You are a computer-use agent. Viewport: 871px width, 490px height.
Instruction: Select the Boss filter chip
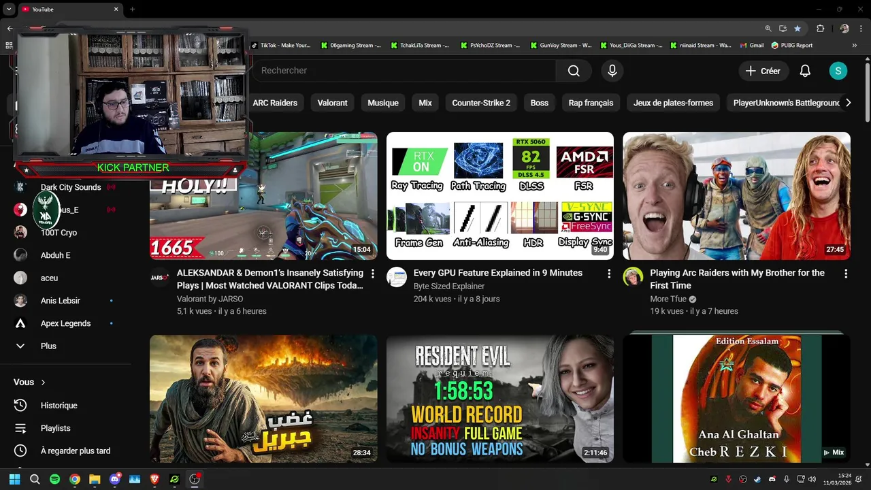click(x=540, y=103)
